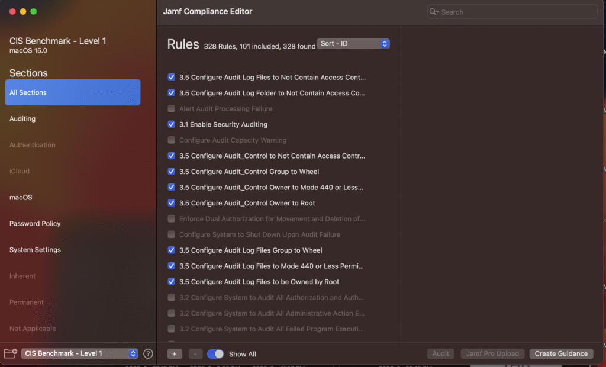The width and height of the screenshot is (606, 367).
Task: Select the Auditing section
Action: tap(22, 119)
